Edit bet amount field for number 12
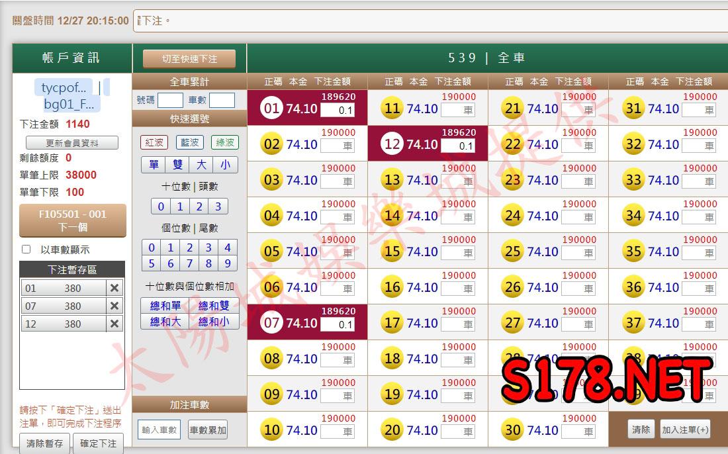 click(x=458, y=146)
